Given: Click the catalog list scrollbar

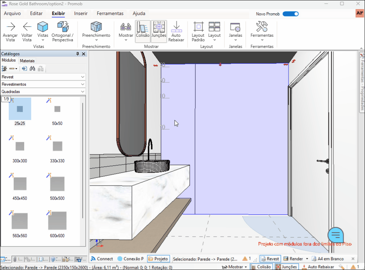Looking at the screenshot, I should click(x=83, y=160).
